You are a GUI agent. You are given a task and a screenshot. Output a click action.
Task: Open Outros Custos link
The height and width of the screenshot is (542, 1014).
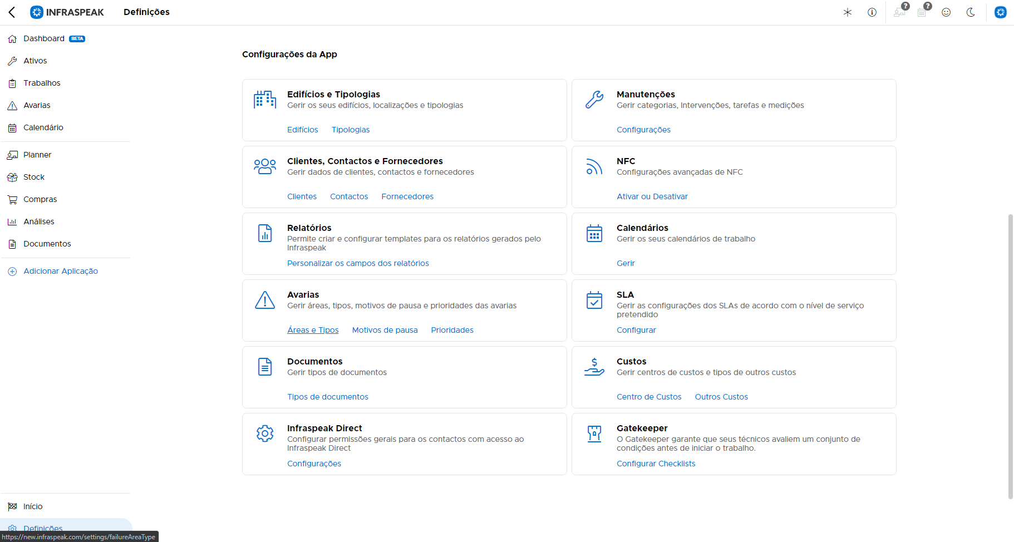pyautogui.click(x=721, y=397)
